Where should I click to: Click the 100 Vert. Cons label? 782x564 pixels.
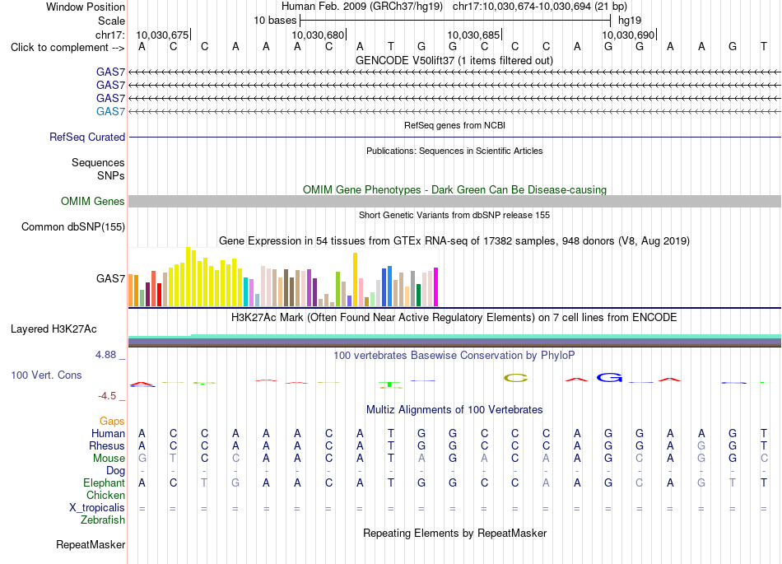[x=46, y=375]
